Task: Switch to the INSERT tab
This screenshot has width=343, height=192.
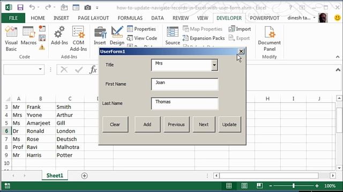Action: pos(61,18)
